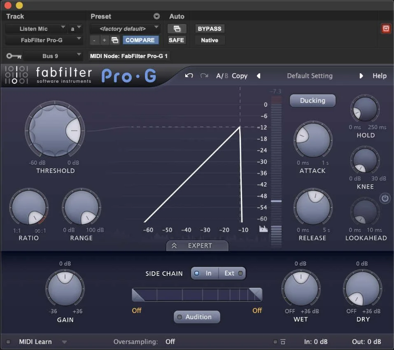
Task: Click the KNEE knob
Action: coord(365,161)
